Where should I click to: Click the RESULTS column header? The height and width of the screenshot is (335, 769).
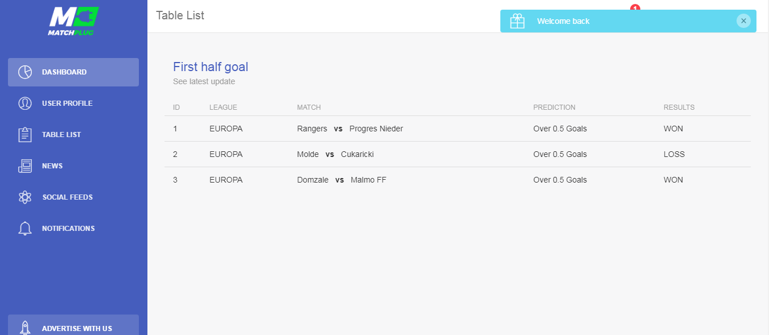679,107
